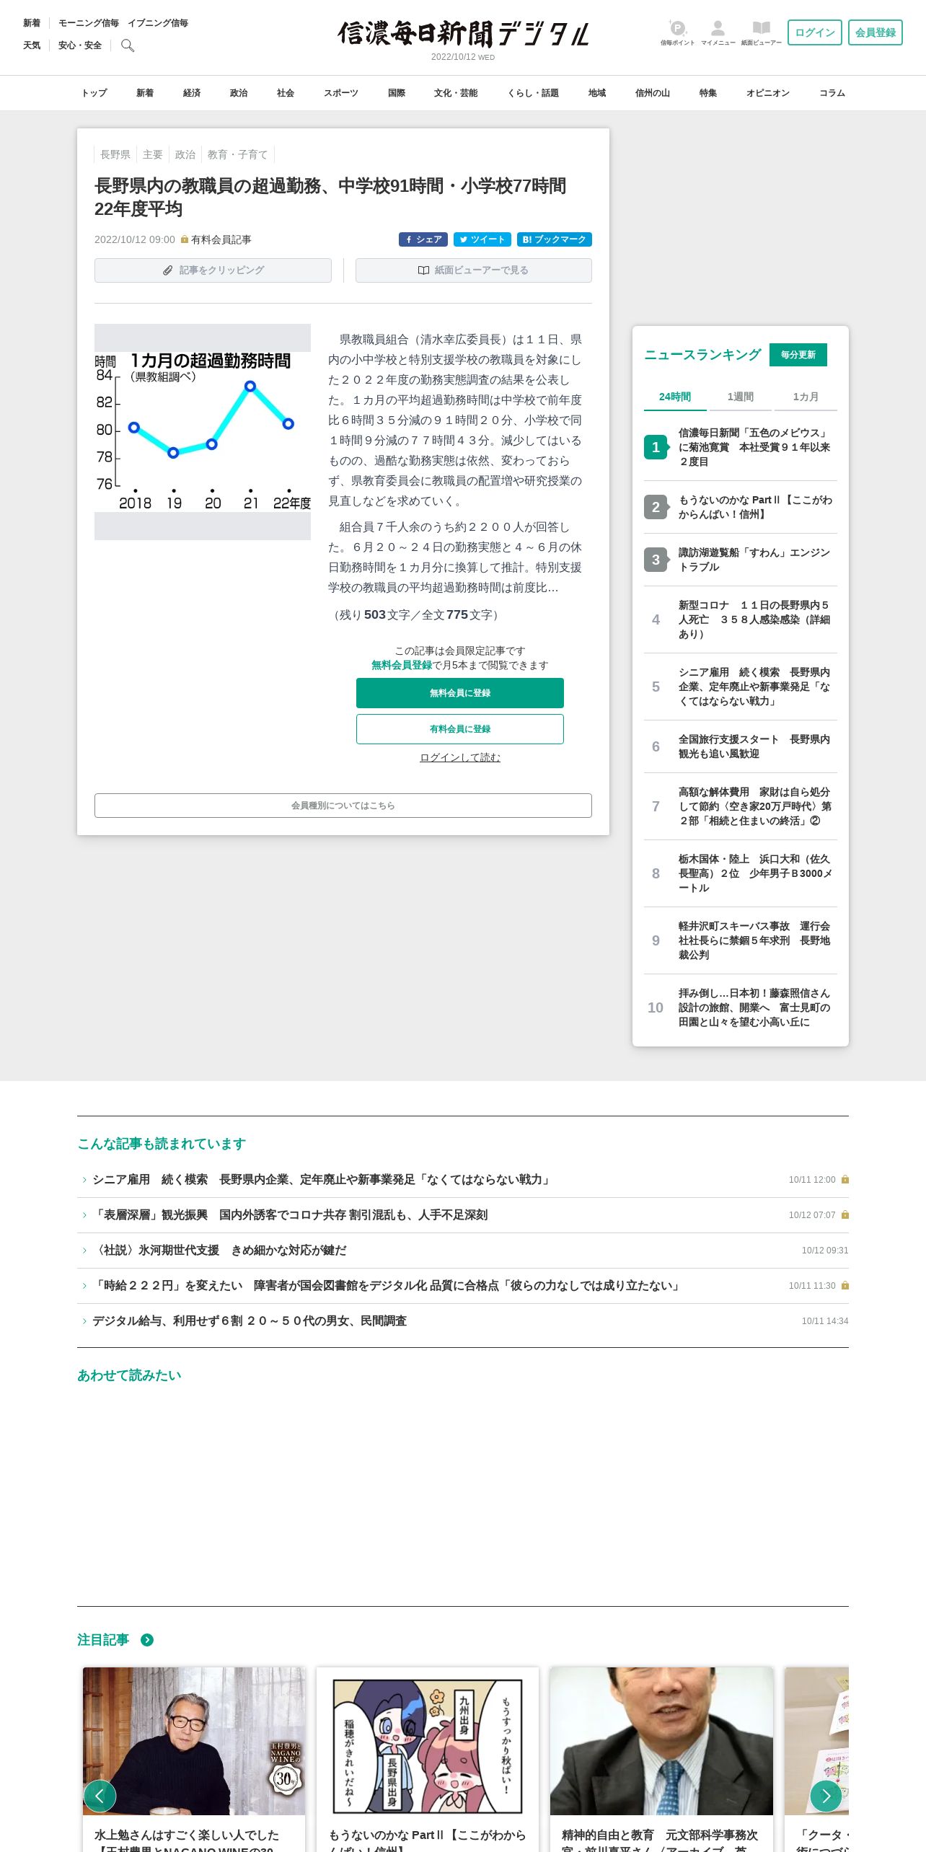Click the 注目記事 arrow circle icon
The height and width of the screenshot is (1852, 926).
(147, 1640)
